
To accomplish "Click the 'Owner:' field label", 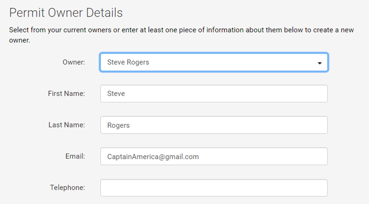I will tap(74, 62).
